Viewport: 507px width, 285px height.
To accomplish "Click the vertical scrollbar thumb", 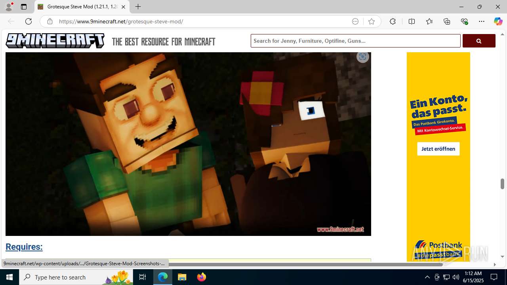I will click(502, 184).
